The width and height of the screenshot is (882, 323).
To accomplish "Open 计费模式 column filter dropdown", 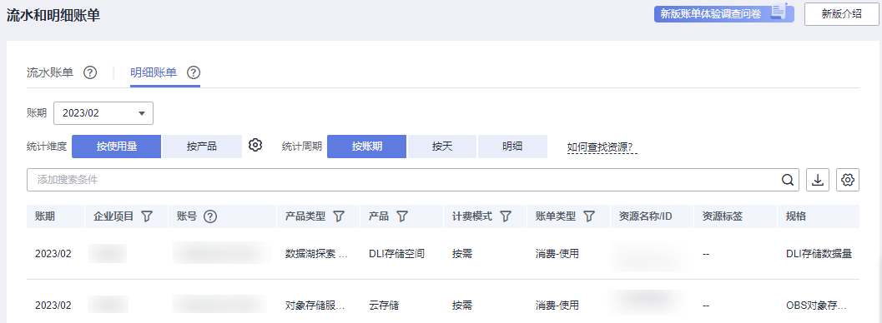I will coord(505,216).
